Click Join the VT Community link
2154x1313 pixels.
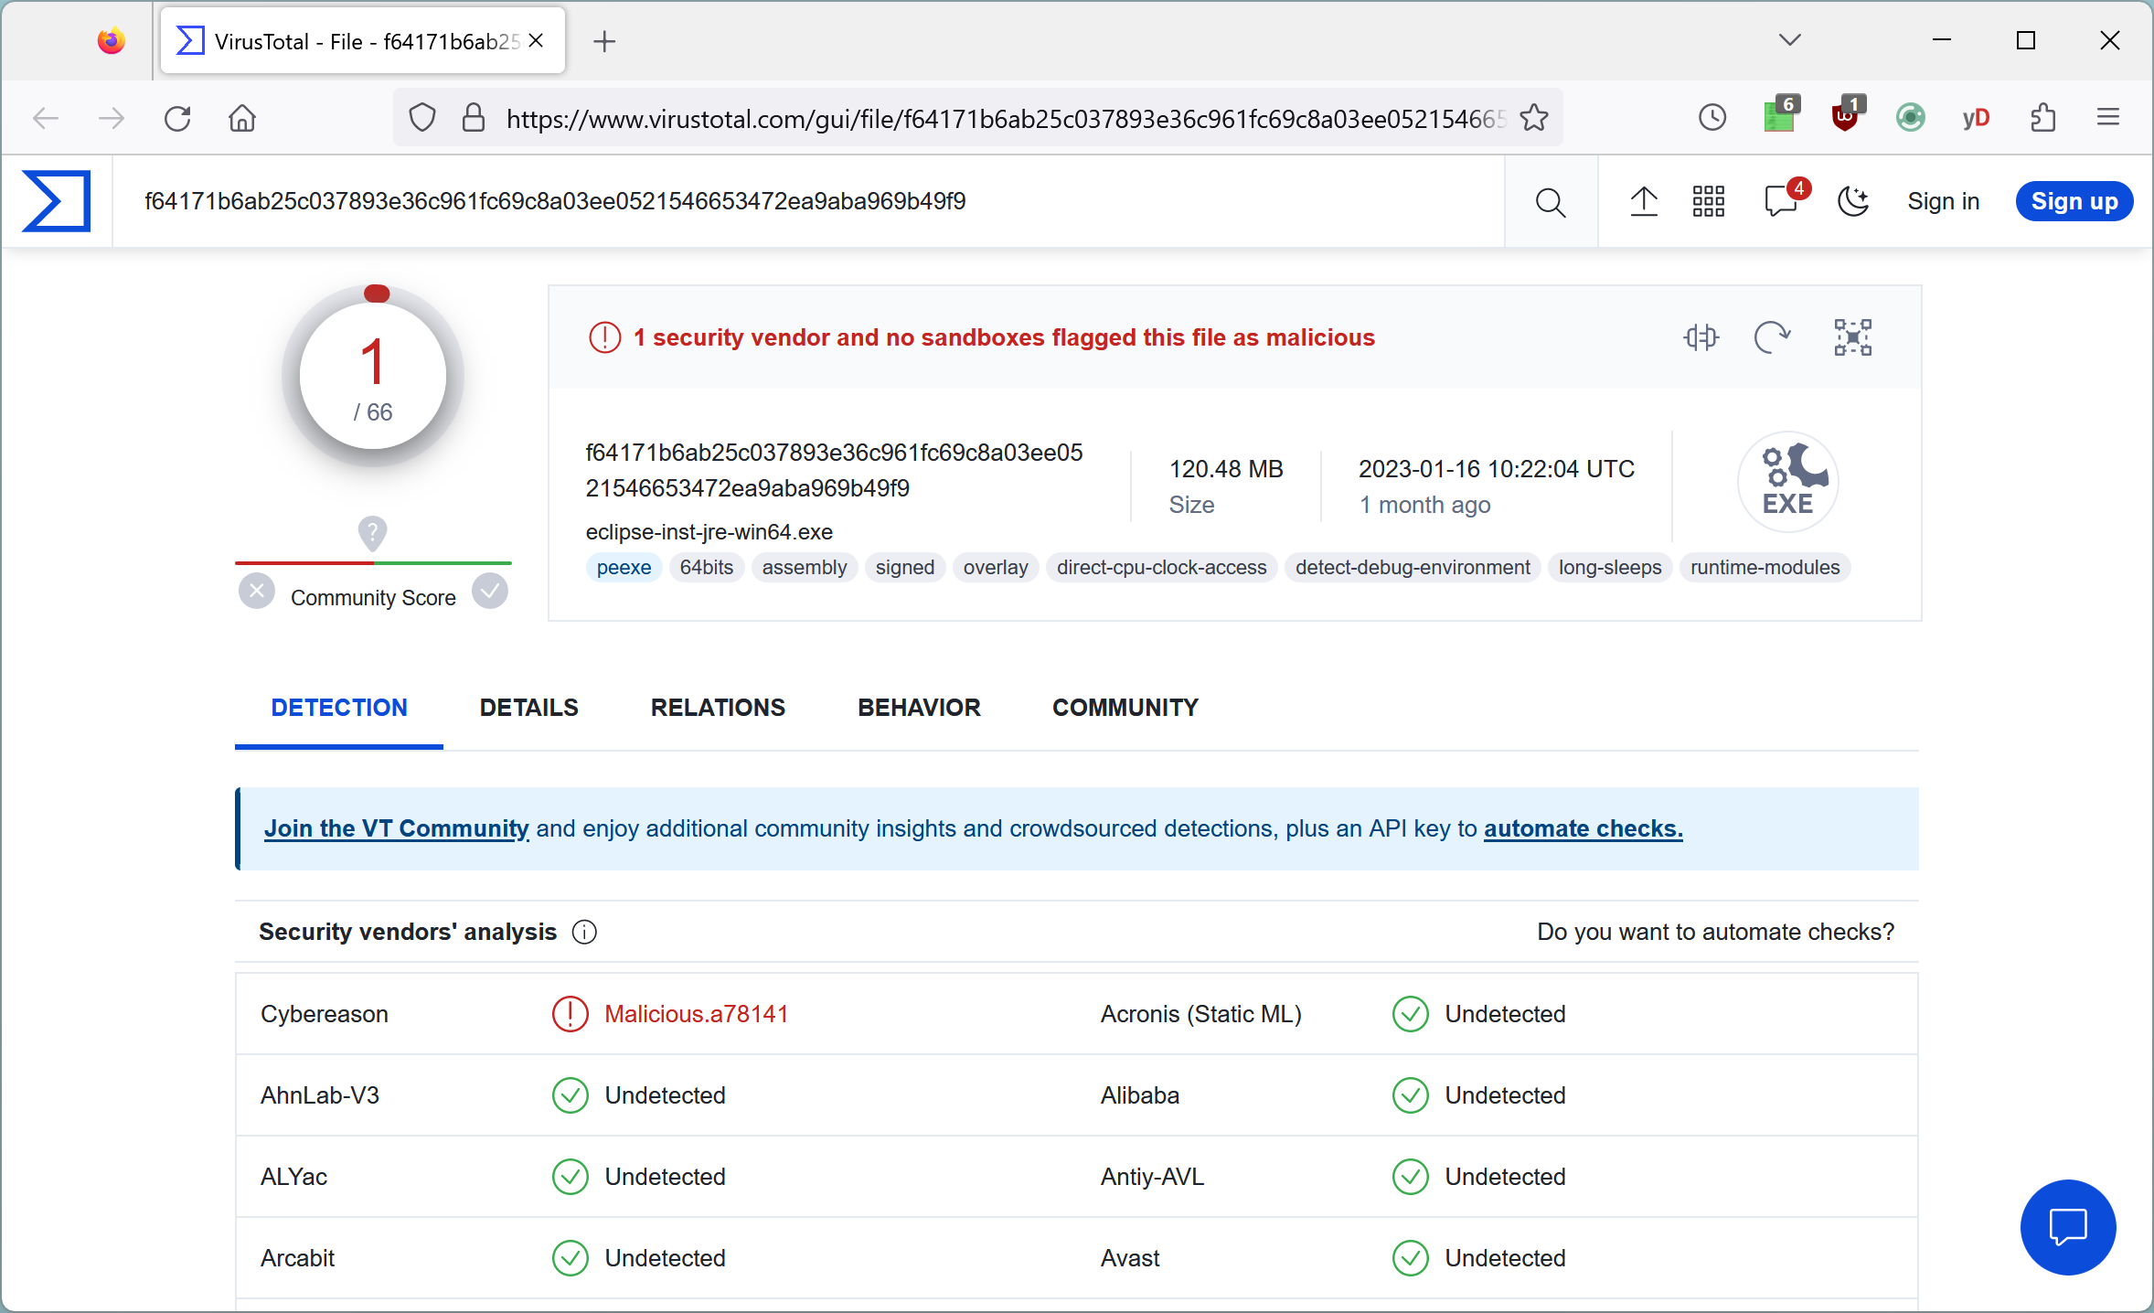pyautogui.click(x=396, y=828)
